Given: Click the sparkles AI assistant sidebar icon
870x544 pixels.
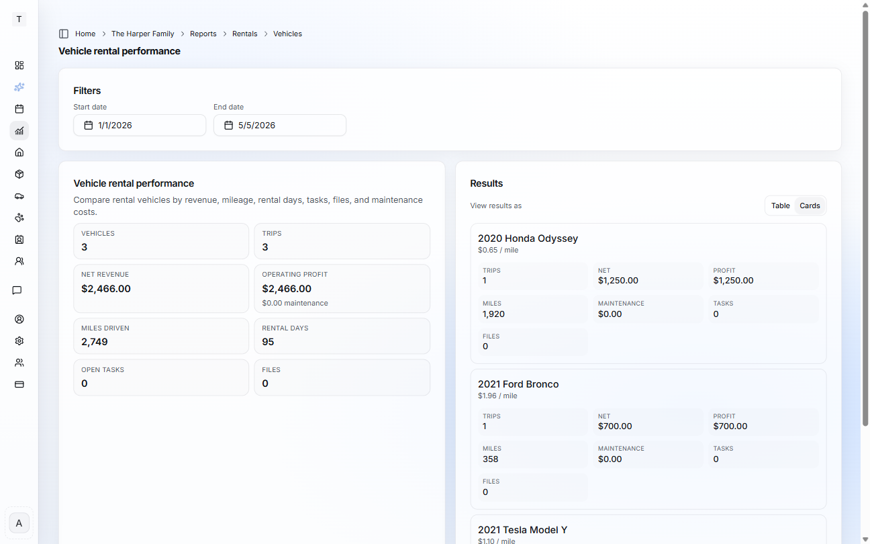Looking at the screenshot, I should (19, 87).
